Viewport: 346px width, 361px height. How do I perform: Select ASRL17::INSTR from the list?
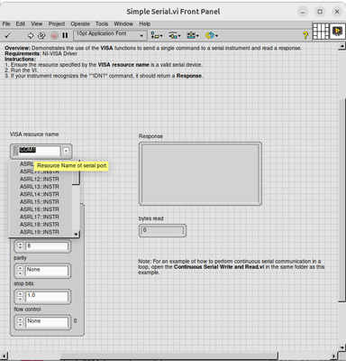40,217
